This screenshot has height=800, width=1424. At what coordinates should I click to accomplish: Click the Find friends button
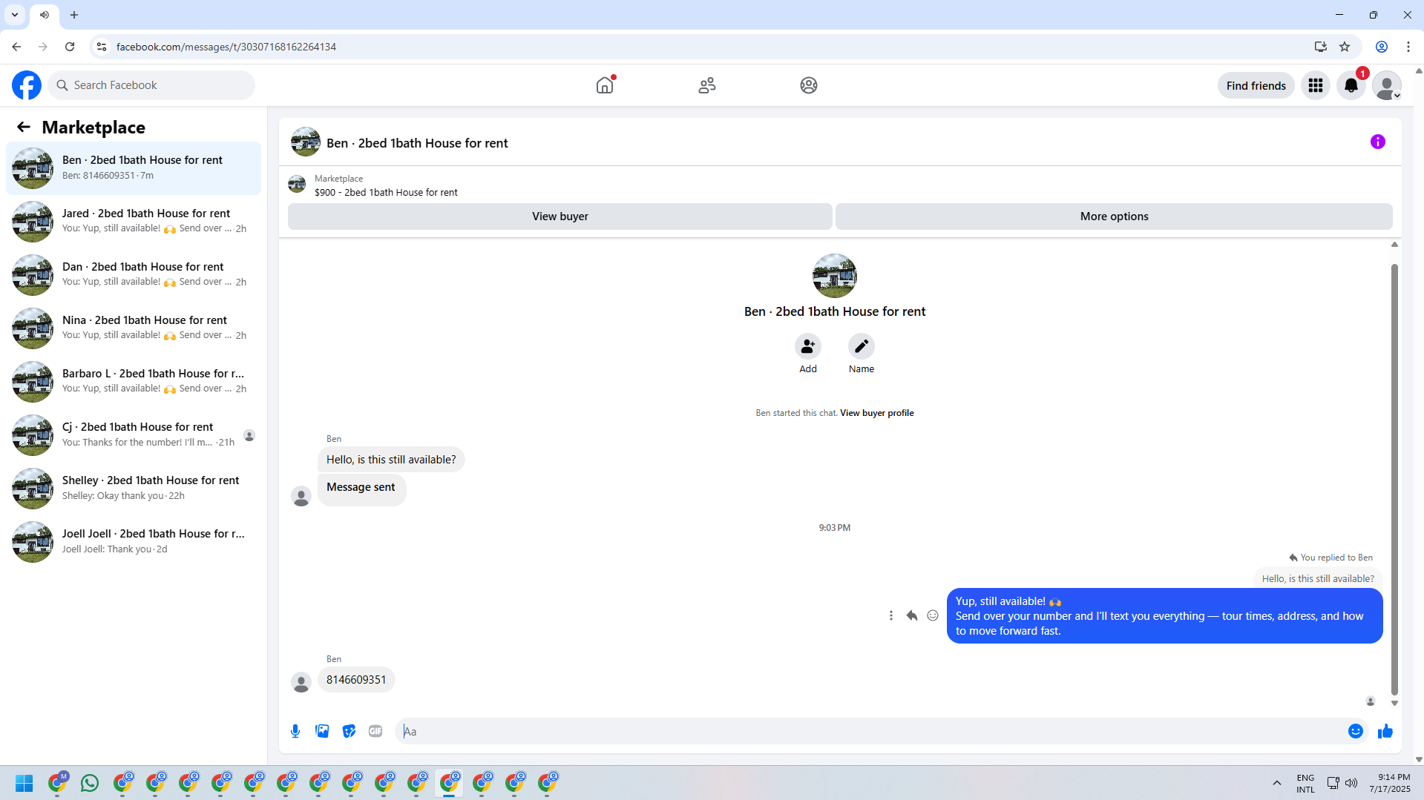pos(1256,85)
